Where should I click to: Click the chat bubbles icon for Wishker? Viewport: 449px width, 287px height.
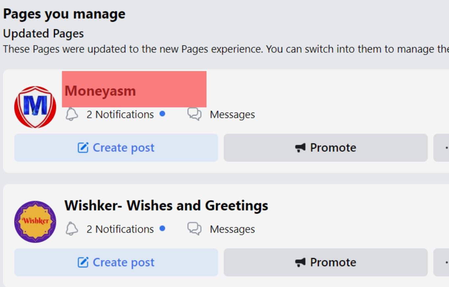pyautogui.click(x=194, y=229)
